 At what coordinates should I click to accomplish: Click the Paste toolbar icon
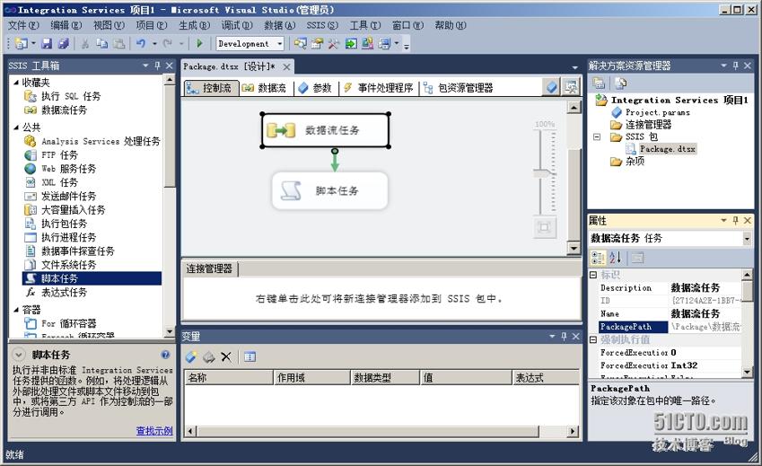119,44
